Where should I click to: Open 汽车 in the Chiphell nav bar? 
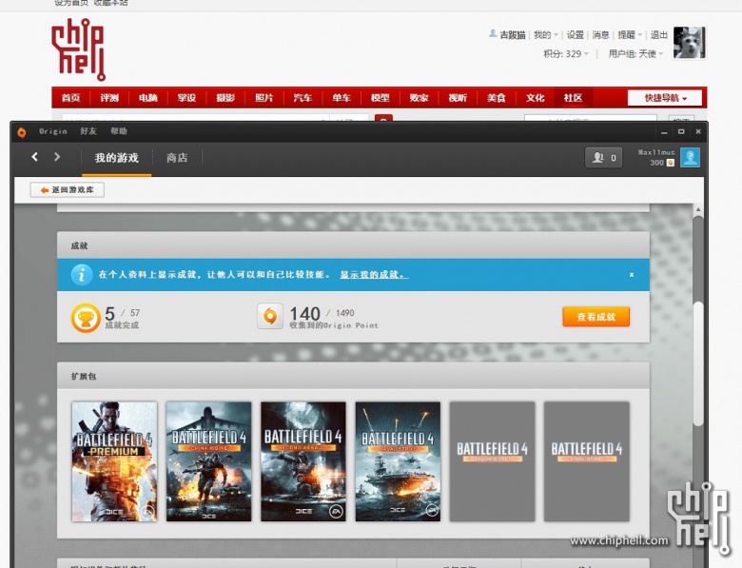point(303,98)
